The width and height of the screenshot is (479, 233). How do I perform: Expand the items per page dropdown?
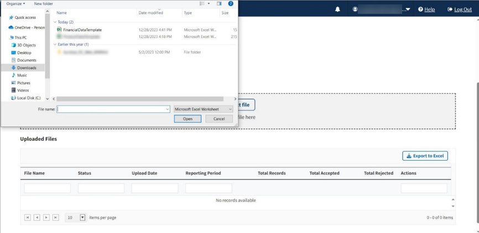coord(82,218)
